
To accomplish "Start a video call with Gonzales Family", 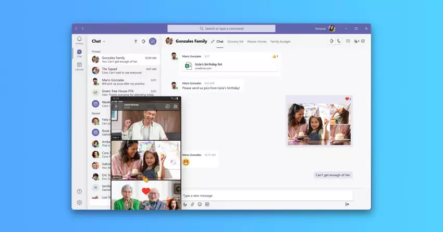I will [x=331, y=41].
